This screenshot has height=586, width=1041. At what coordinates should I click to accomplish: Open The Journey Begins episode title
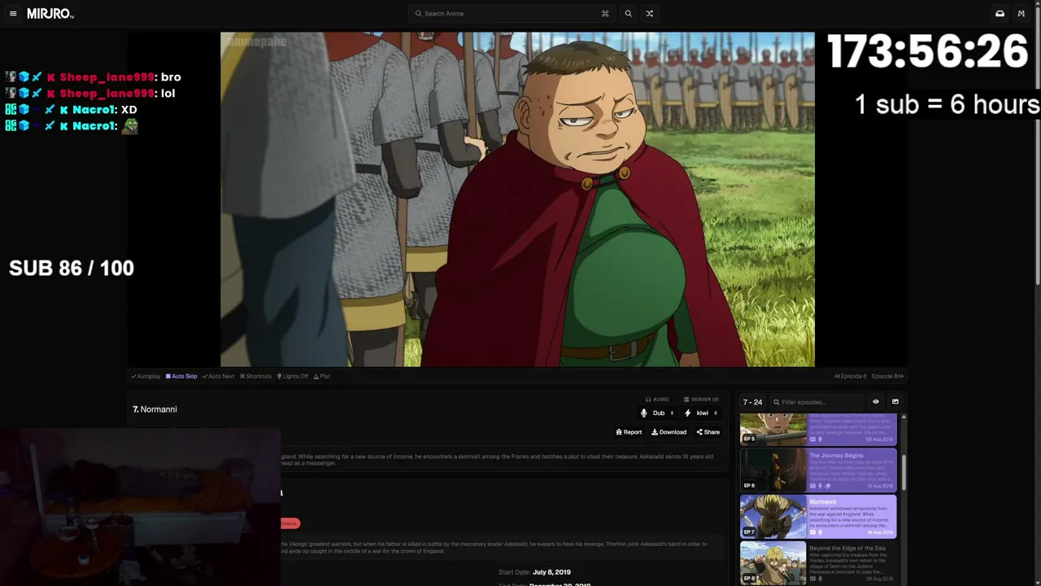coord(836,456)
